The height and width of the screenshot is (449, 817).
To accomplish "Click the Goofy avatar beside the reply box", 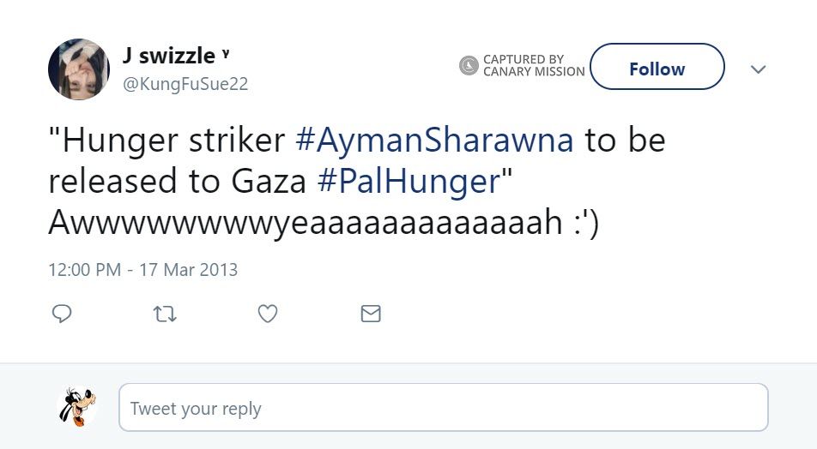I will 77,406.
